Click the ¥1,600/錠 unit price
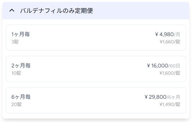The height and width of the screenshot is (122, 192). (x=170, y=73)
